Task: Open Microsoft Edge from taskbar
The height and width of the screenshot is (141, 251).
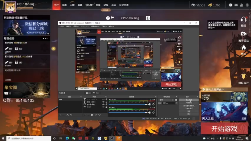Action: pyautogui.click(x=67, y=138)
